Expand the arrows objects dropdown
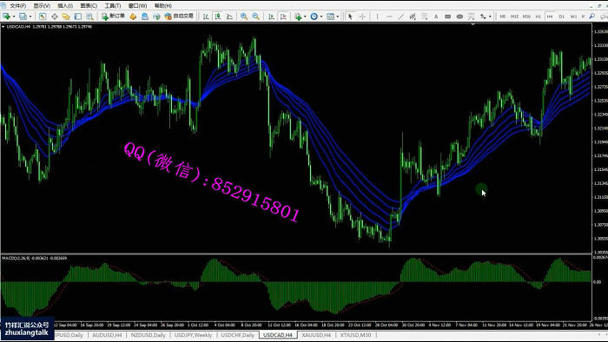608x342 pixels. (490, 16)
